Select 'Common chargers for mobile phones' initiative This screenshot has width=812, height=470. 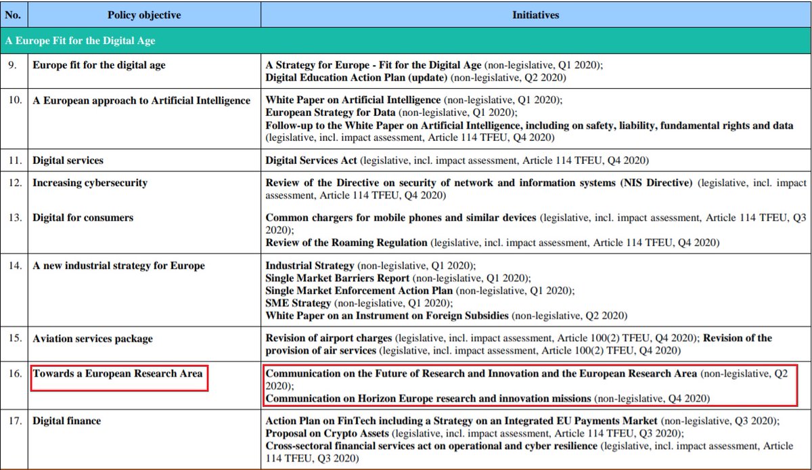point(401,218)
